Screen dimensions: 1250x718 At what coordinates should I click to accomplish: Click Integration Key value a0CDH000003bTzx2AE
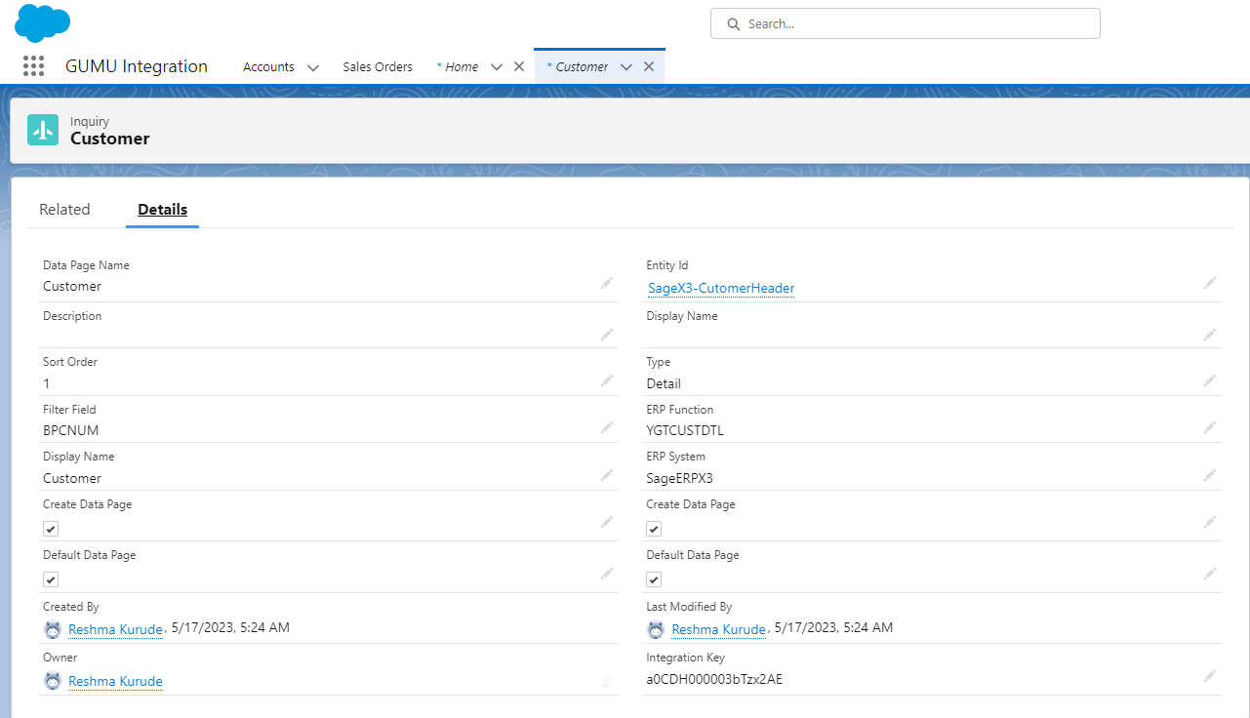pos(714,679)
